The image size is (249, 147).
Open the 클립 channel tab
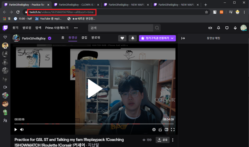pos(84,38)
